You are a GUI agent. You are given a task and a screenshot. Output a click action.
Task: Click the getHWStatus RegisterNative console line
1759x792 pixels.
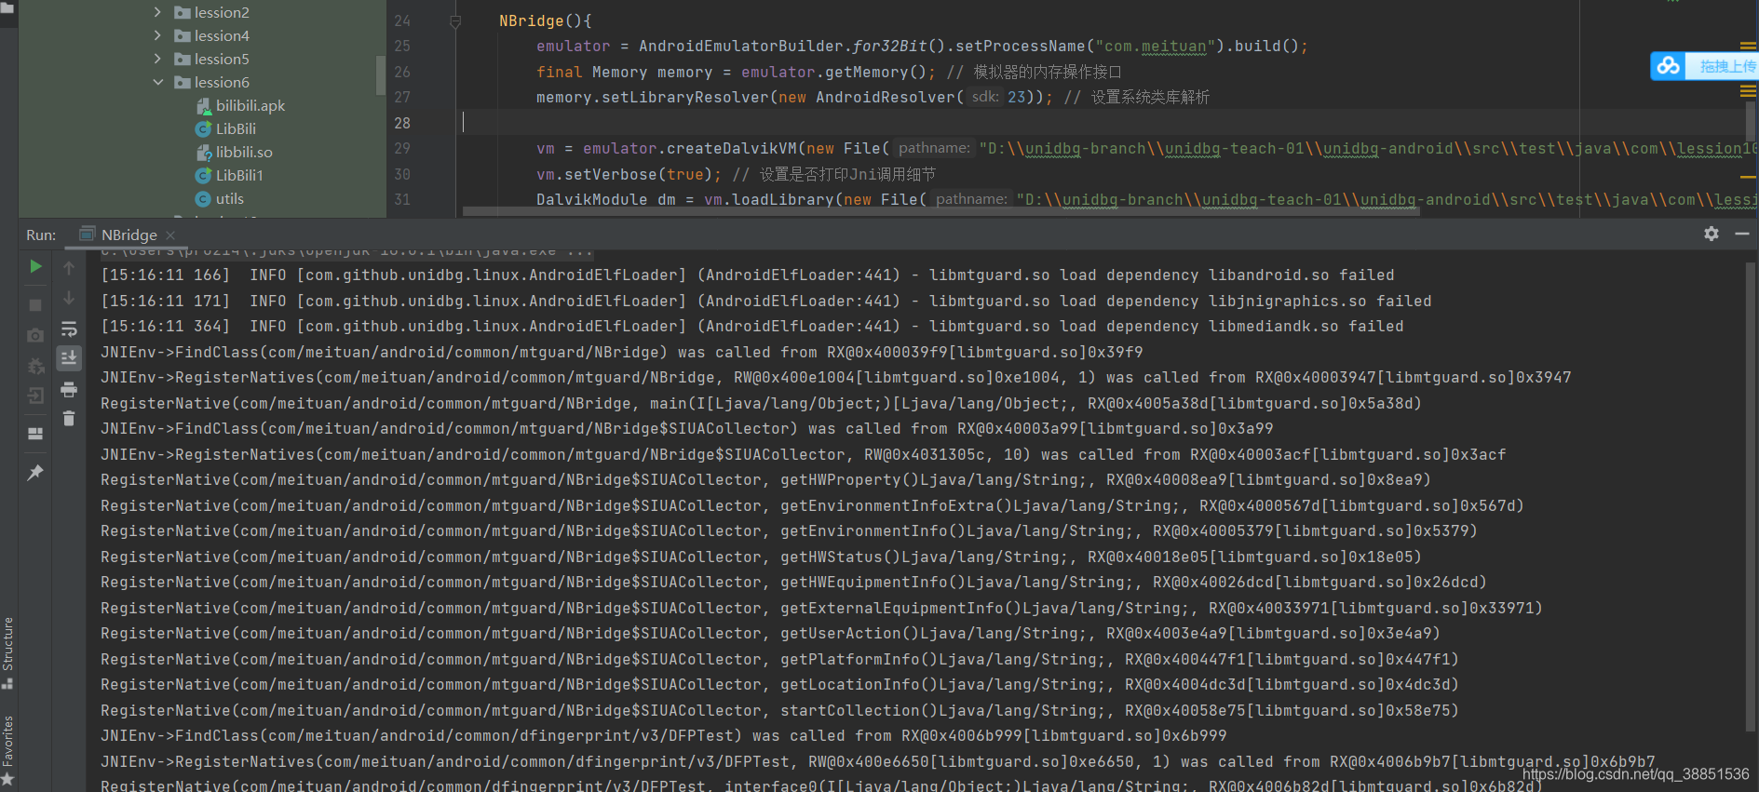pos(761,557)
